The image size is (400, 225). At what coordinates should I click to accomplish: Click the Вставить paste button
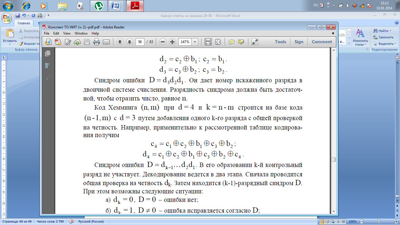[10, 37]
